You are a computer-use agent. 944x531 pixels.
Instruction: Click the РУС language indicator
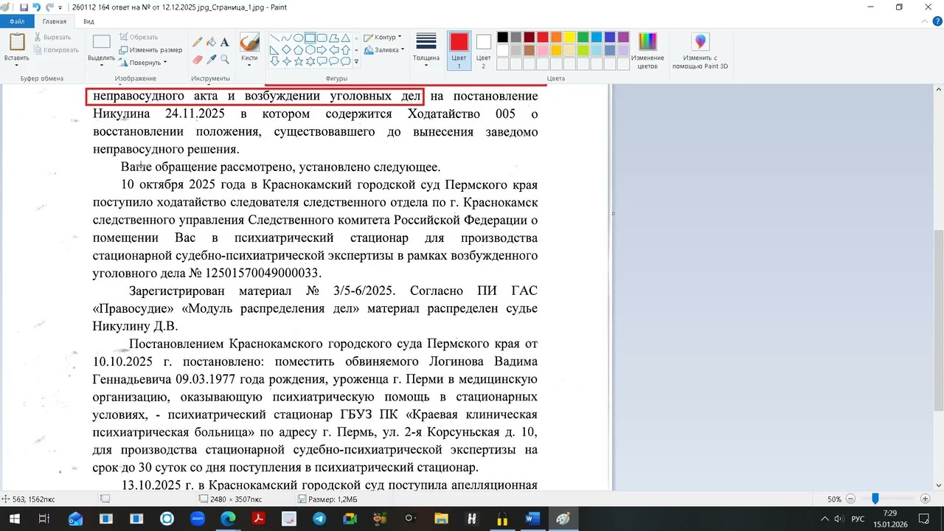coord(858,519)
